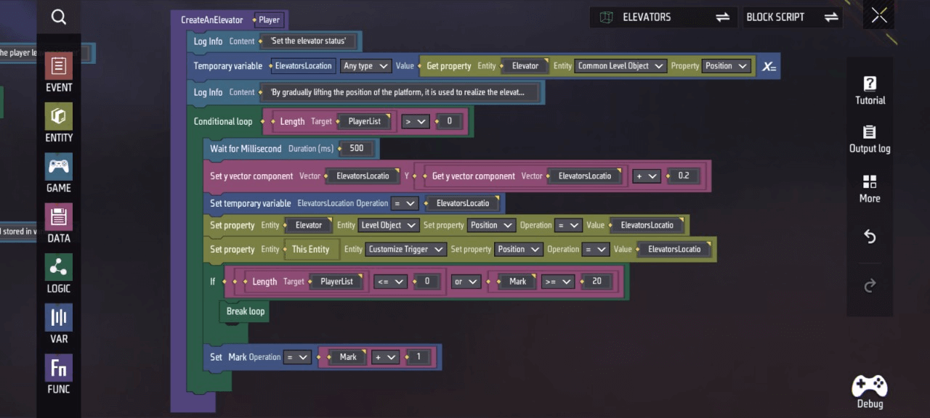Open the ENTITY block category
The height and width of the screenshot is (418, 930).
click(x=59, y=123)
